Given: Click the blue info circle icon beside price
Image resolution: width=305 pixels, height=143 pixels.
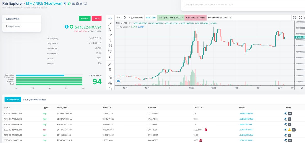Looking at the screenshot, I should click(x=67, y=27).
